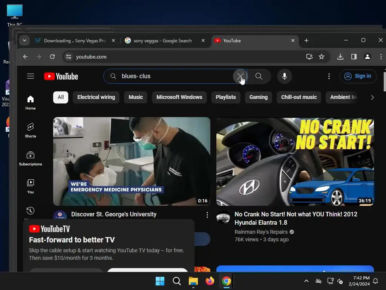Play the Hyundai No Crank No Start thumbnail
Viewport: 386px width, 290px height.
295,161
